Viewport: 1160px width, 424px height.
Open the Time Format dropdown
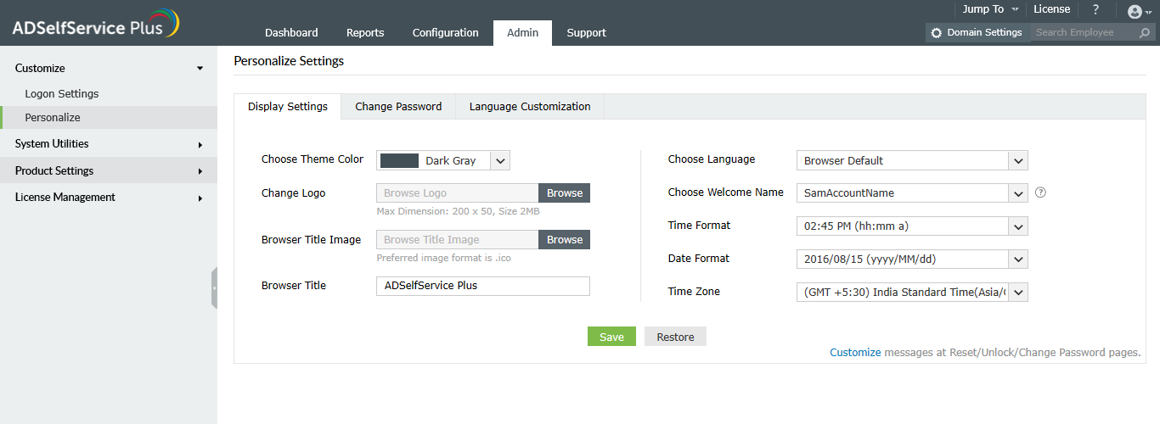pos(1018,226)
